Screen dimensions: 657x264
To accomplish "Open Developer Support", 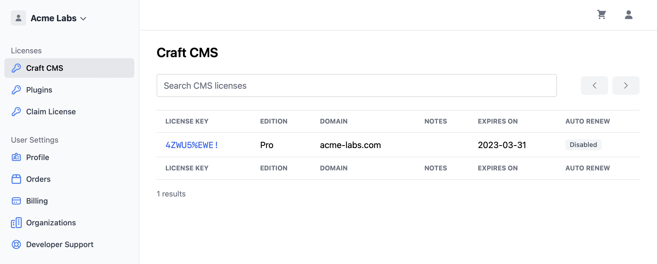I will point(69,244).
